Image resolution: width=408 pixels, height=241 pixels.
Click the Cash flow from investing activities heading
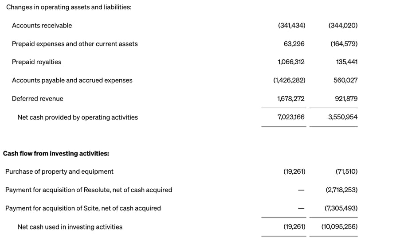(x=56, y=154)
